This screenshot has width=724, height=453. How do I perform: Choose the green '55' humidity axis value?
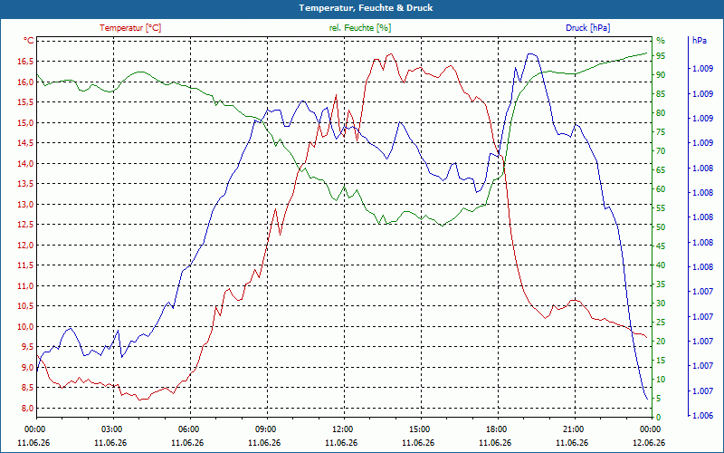[x=661, y=208]
